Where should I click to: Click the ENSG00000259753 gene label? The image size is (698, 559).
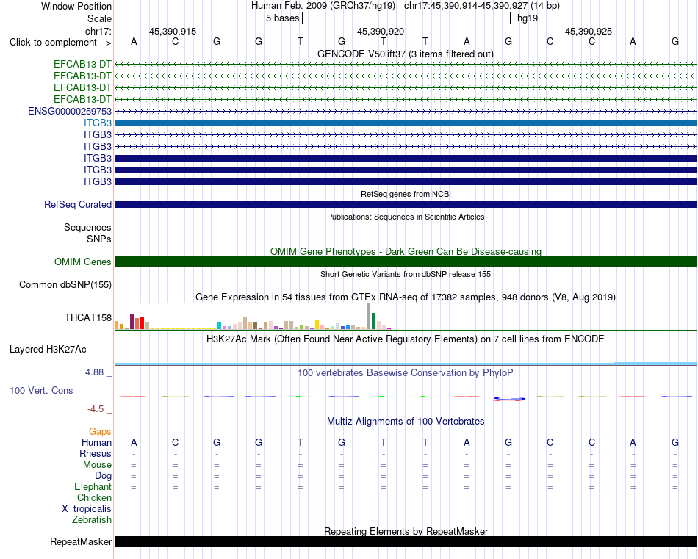click(x=70, y=111)
